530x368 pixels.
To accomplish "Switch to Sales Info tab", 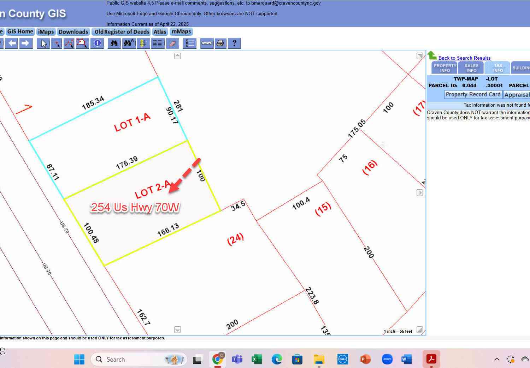I will click(471, 68).
